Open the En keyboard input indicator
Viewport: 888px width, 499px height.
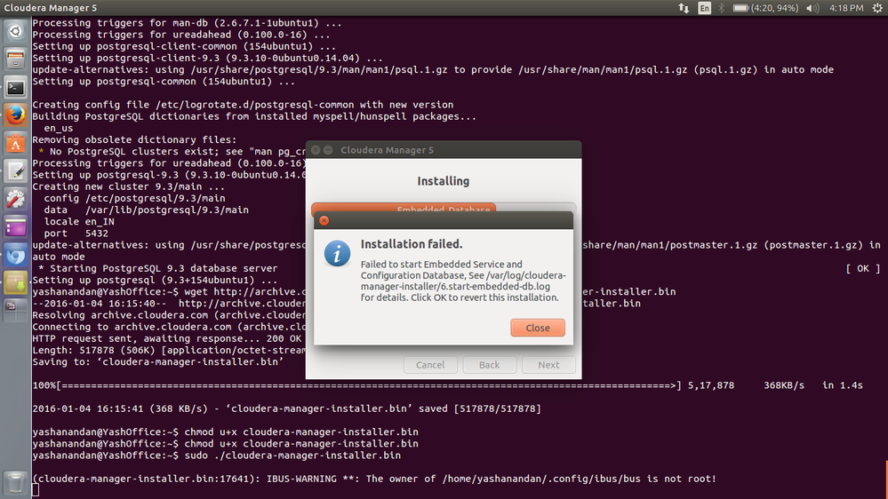704,8
